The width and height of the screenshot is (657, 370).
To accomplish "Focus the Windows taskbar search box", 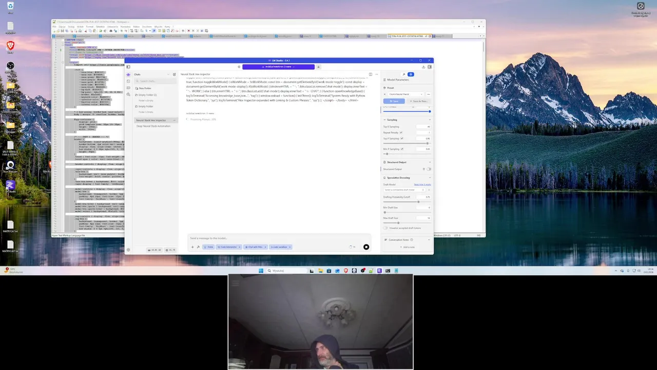I will pyautogui.click(x=286, y=271).
